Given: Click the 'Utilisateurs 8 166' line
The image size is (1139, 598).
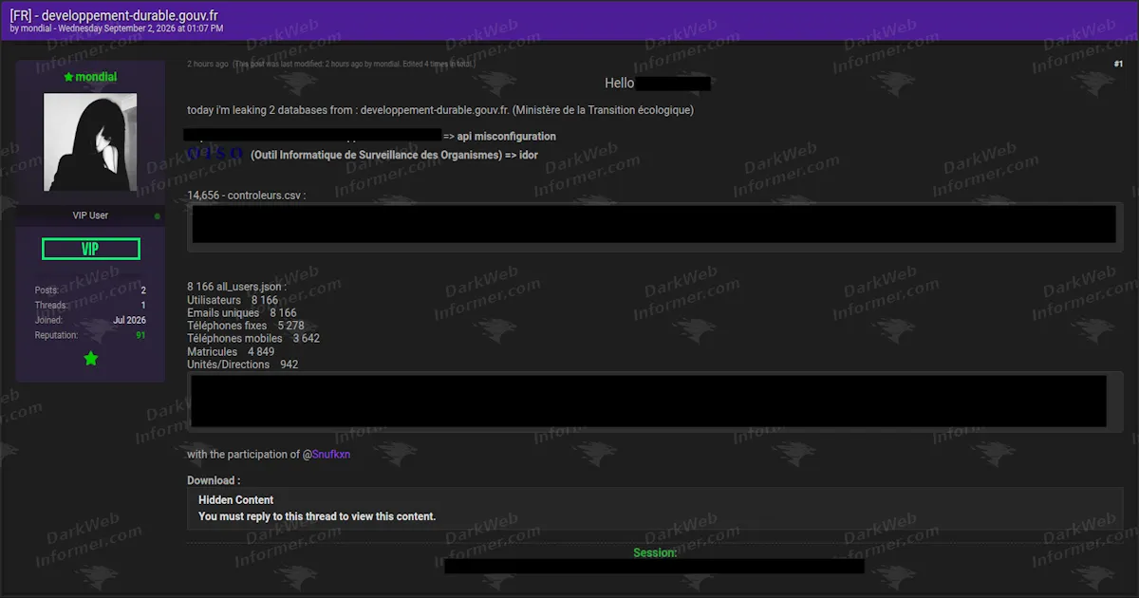Looking at the screenshot, I should pyautogui.click(x=233, y=300).
